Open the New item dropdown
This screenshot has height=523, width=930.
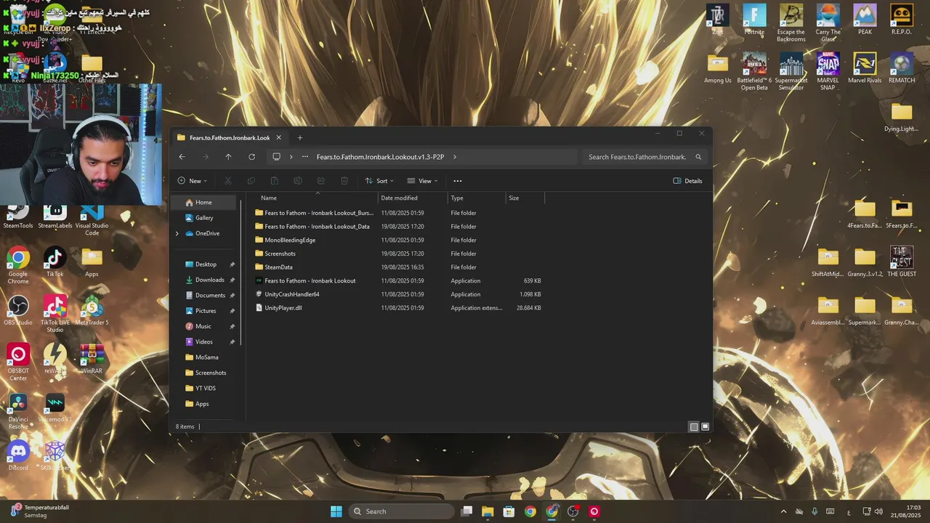[192, 181]
